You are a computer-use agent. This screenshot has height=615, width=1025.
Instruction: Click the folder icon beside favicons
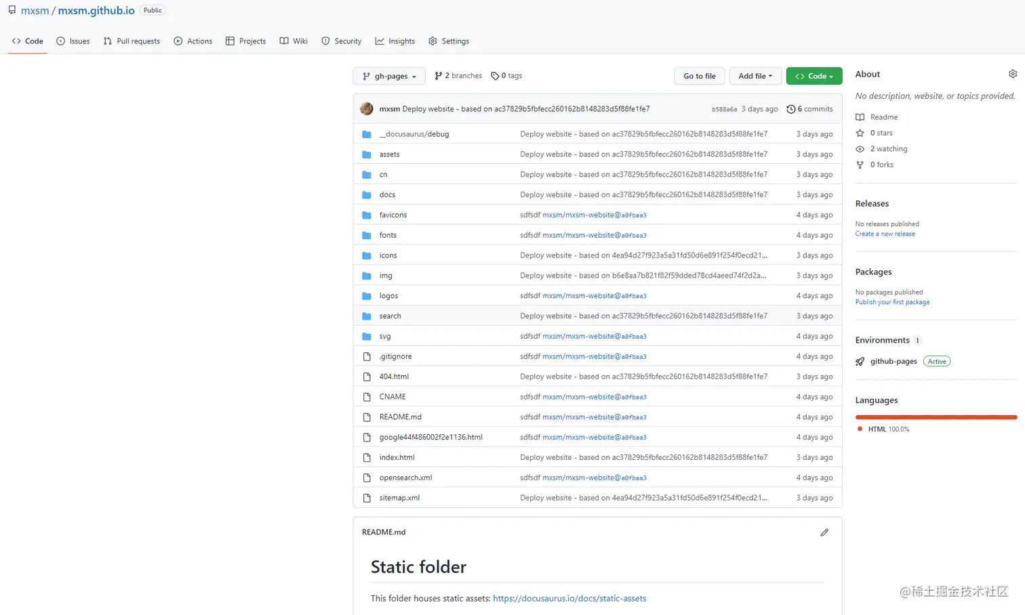coord(367,215)
